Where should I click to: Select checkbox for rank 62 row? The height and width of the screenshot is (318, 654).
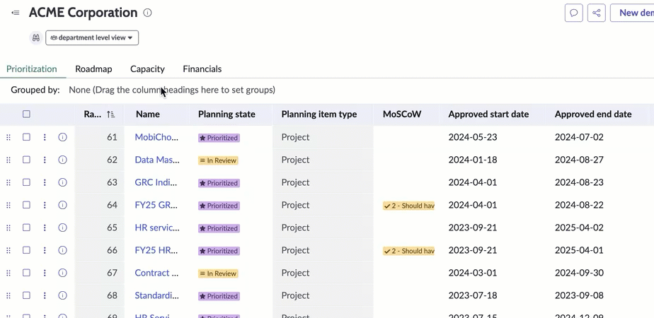[26, 160]
